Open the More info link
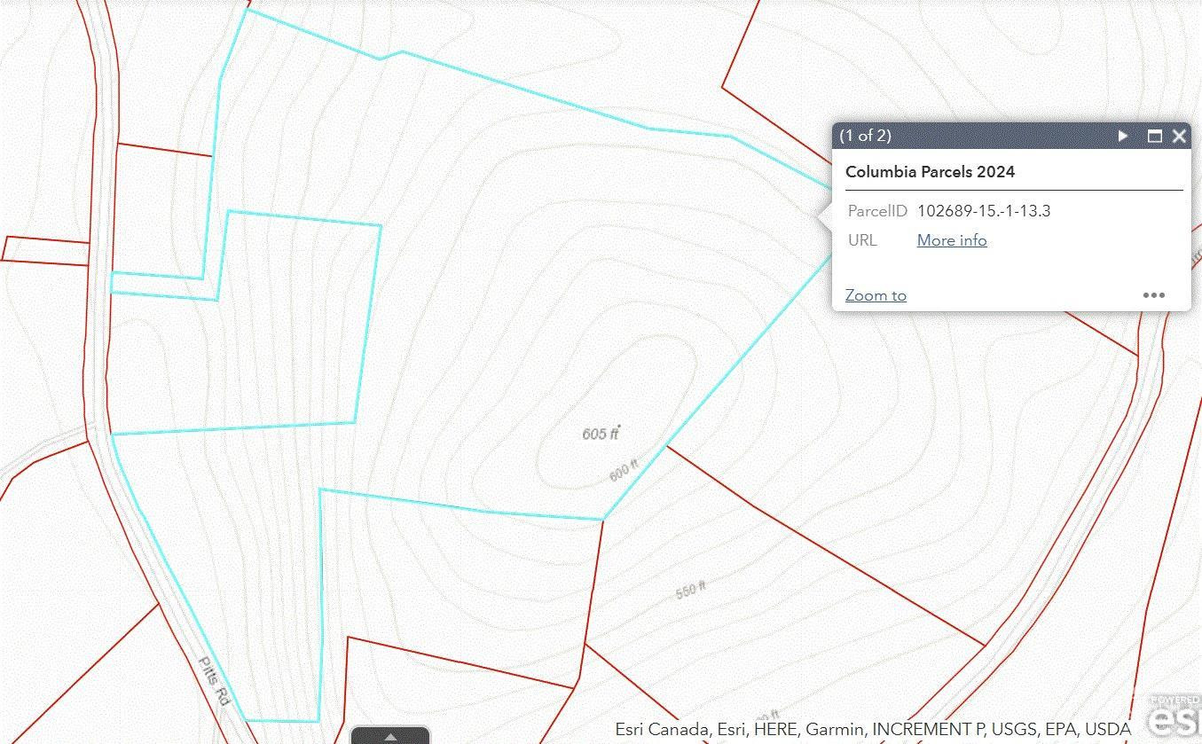Image resolution: width=1202 pixels, height=744 pixels. (952, 240)
